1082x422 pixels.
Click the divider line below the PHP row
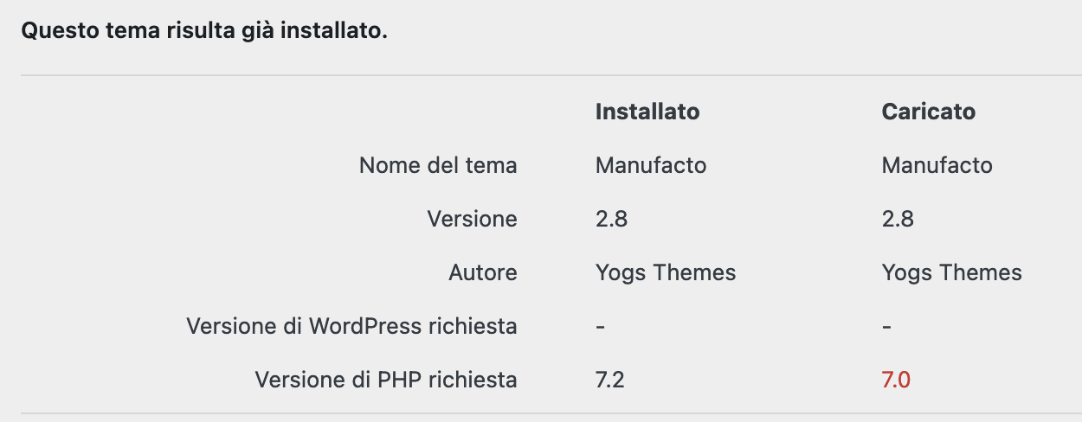pos(551,413)
